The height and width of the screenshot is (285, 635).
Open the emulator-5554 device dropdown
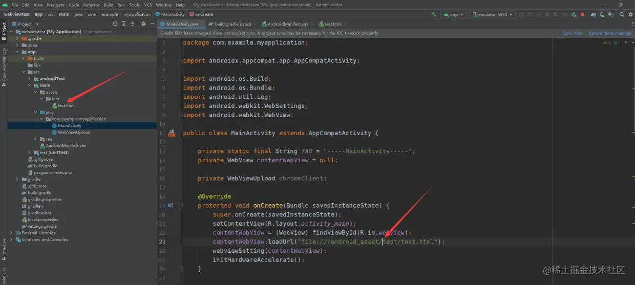[492, 14]
